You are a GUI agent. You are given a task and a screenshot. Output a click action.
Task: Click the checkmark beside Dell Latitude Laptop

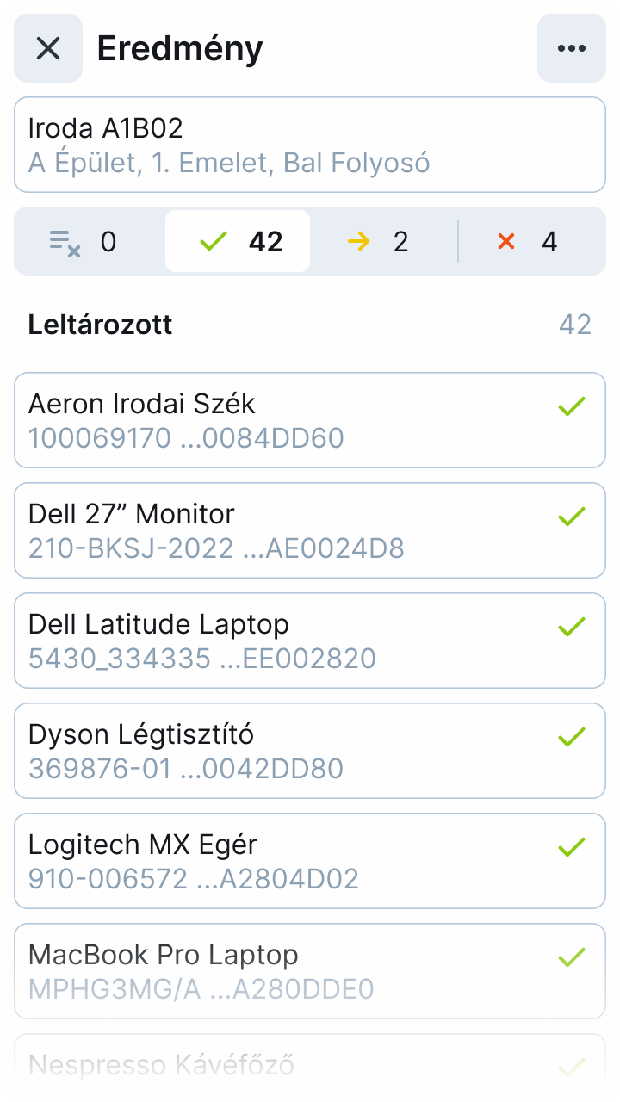pyautogui.click(x=572, y=627)
